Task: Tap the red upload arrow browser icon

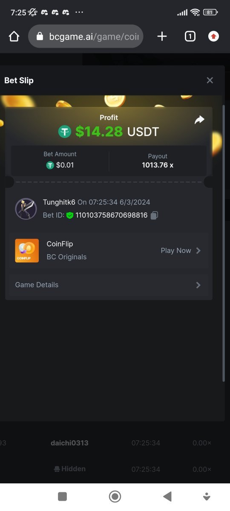Action: 213,37
